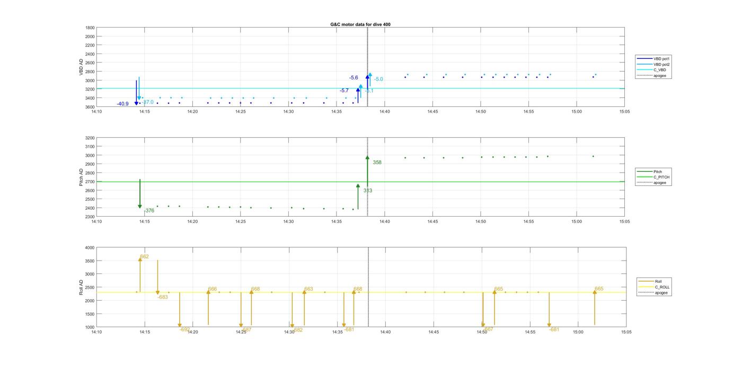The width and height of the screenshot is (742, 367).
Task: Click the '-376' pitch data label
Action: tap(149, 211)
